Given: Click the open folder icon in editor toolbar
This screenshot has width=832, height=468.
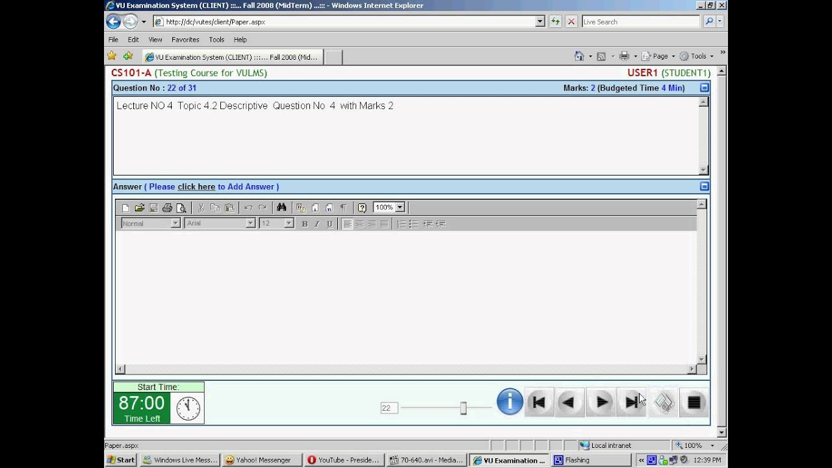Looking at the screenshot, I should point(139,208).
